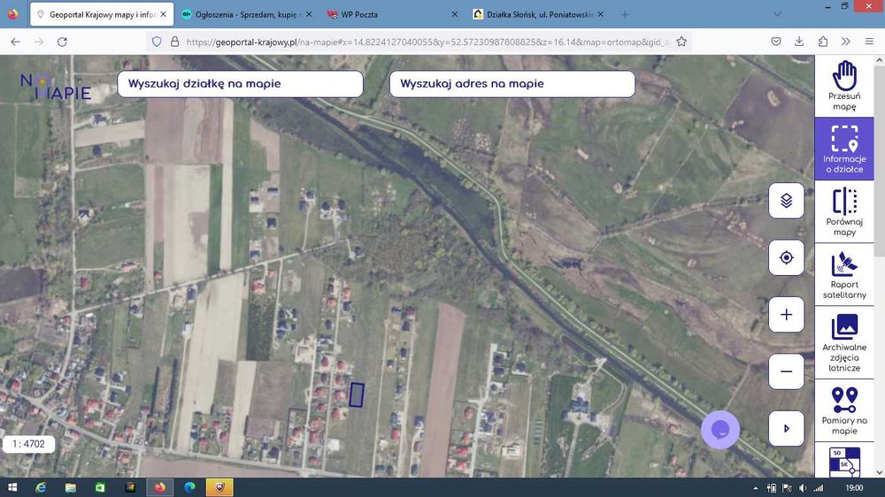The height and width of the screenshot is (497, 885).
Task: Open the partially visible map legend tool
Action: coord(844,461)
